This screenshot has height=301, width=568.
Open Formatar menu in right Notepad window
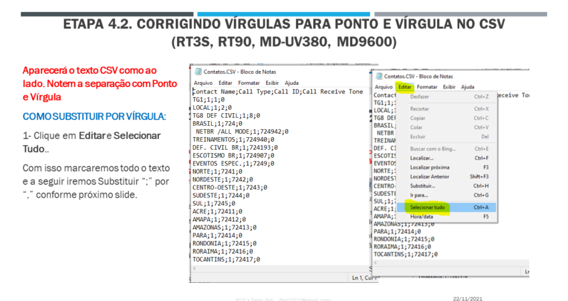pyautogui.click(x=427, y=87)
